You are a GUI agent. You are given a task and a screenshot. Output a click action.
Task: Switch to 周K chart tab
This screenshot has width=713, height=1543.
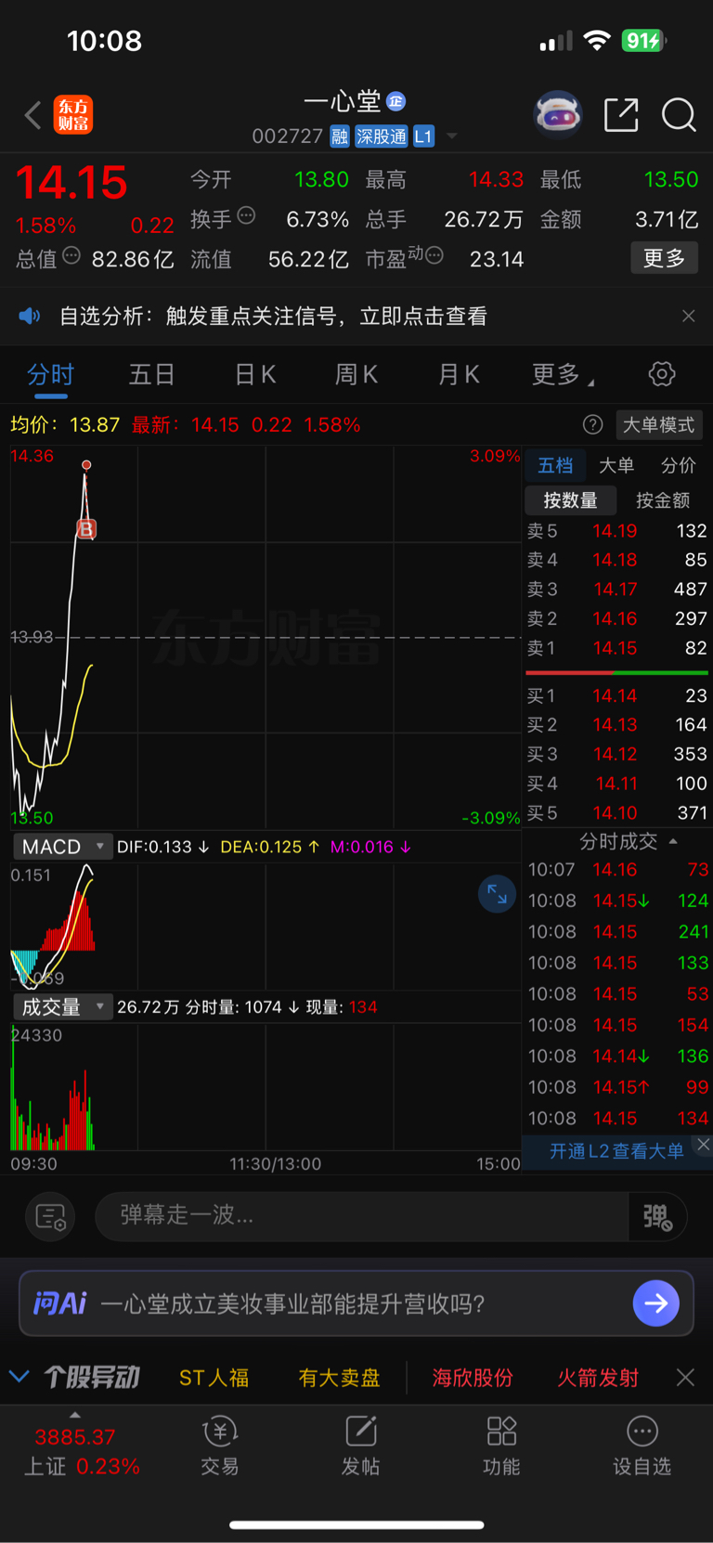pyautogui.click(x=356, y=374)
